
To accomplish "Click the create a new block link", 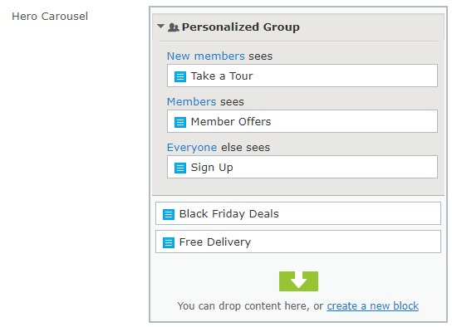I will (373, 305).
